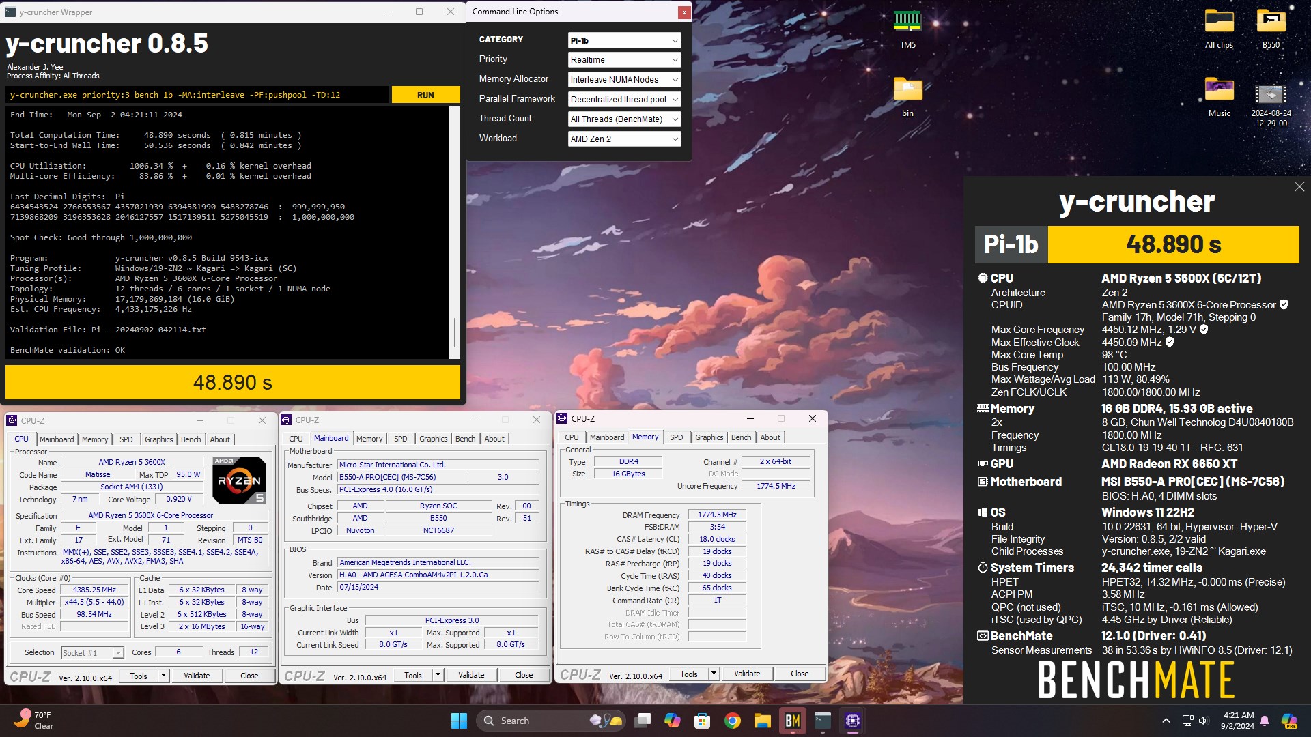1311x737 pixels.
Task: Open the B550 desktop folder
Action: point(1271,29)
